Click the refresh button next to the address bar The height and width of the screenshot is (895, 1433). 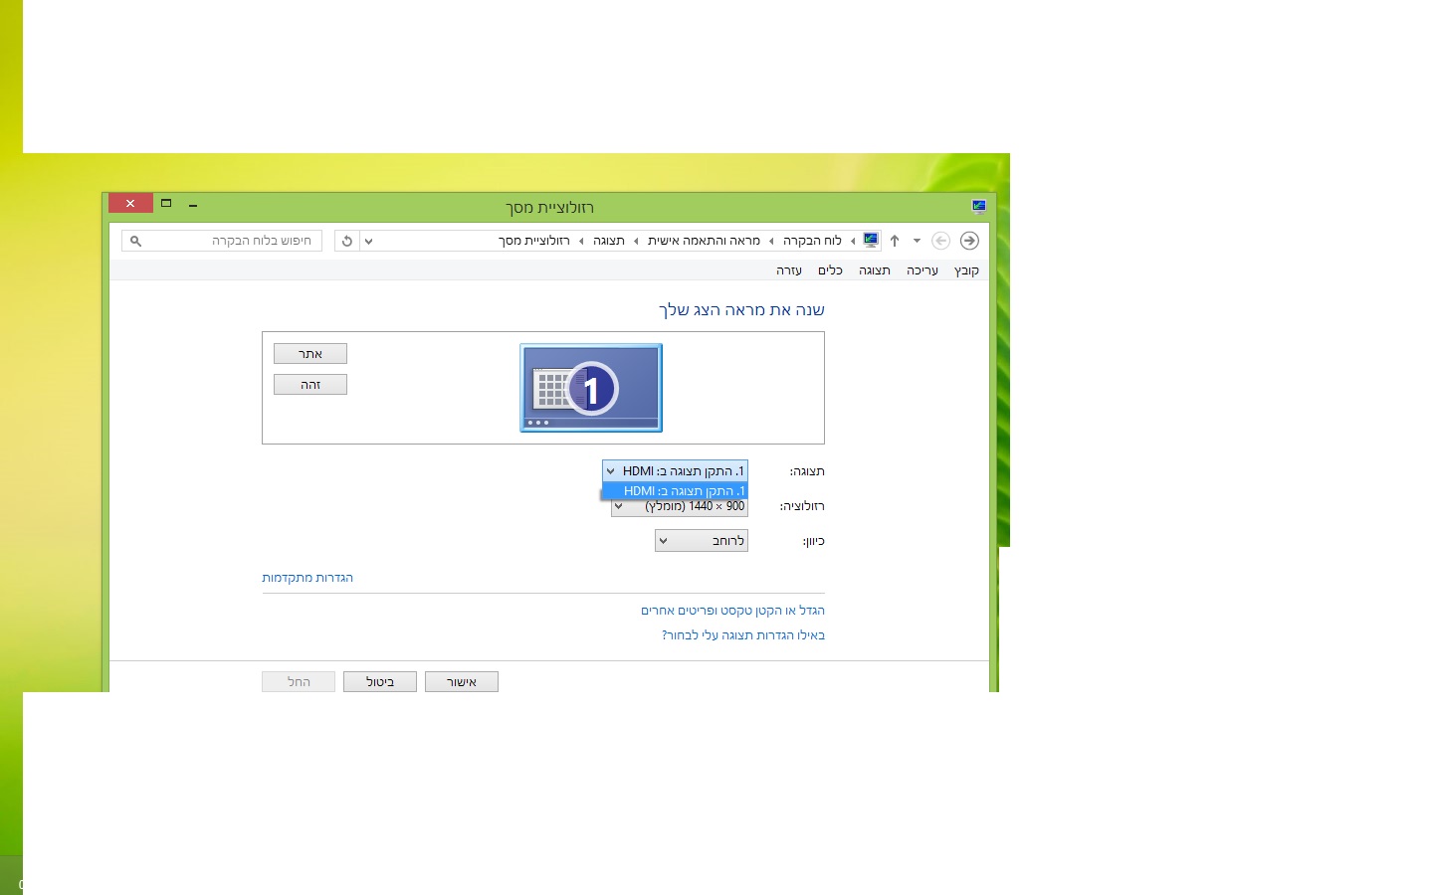tap(347, 241)
